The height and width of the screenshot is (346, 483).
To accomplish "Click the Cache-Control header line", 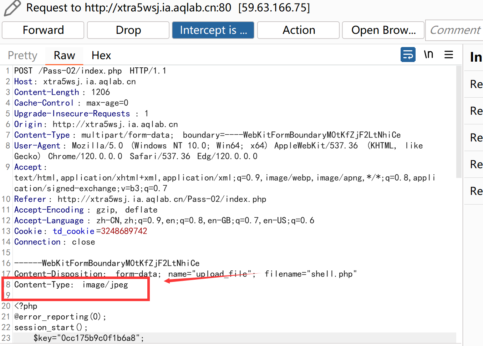I will click(x=71, y=103).
